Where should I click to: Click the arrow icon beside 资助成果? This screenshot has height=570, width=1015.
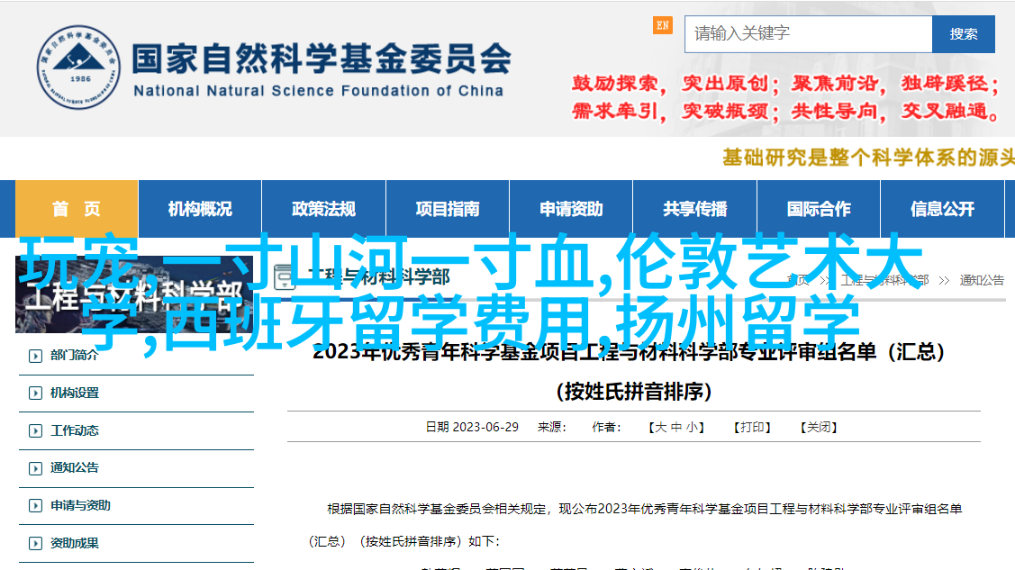[36, 544]
